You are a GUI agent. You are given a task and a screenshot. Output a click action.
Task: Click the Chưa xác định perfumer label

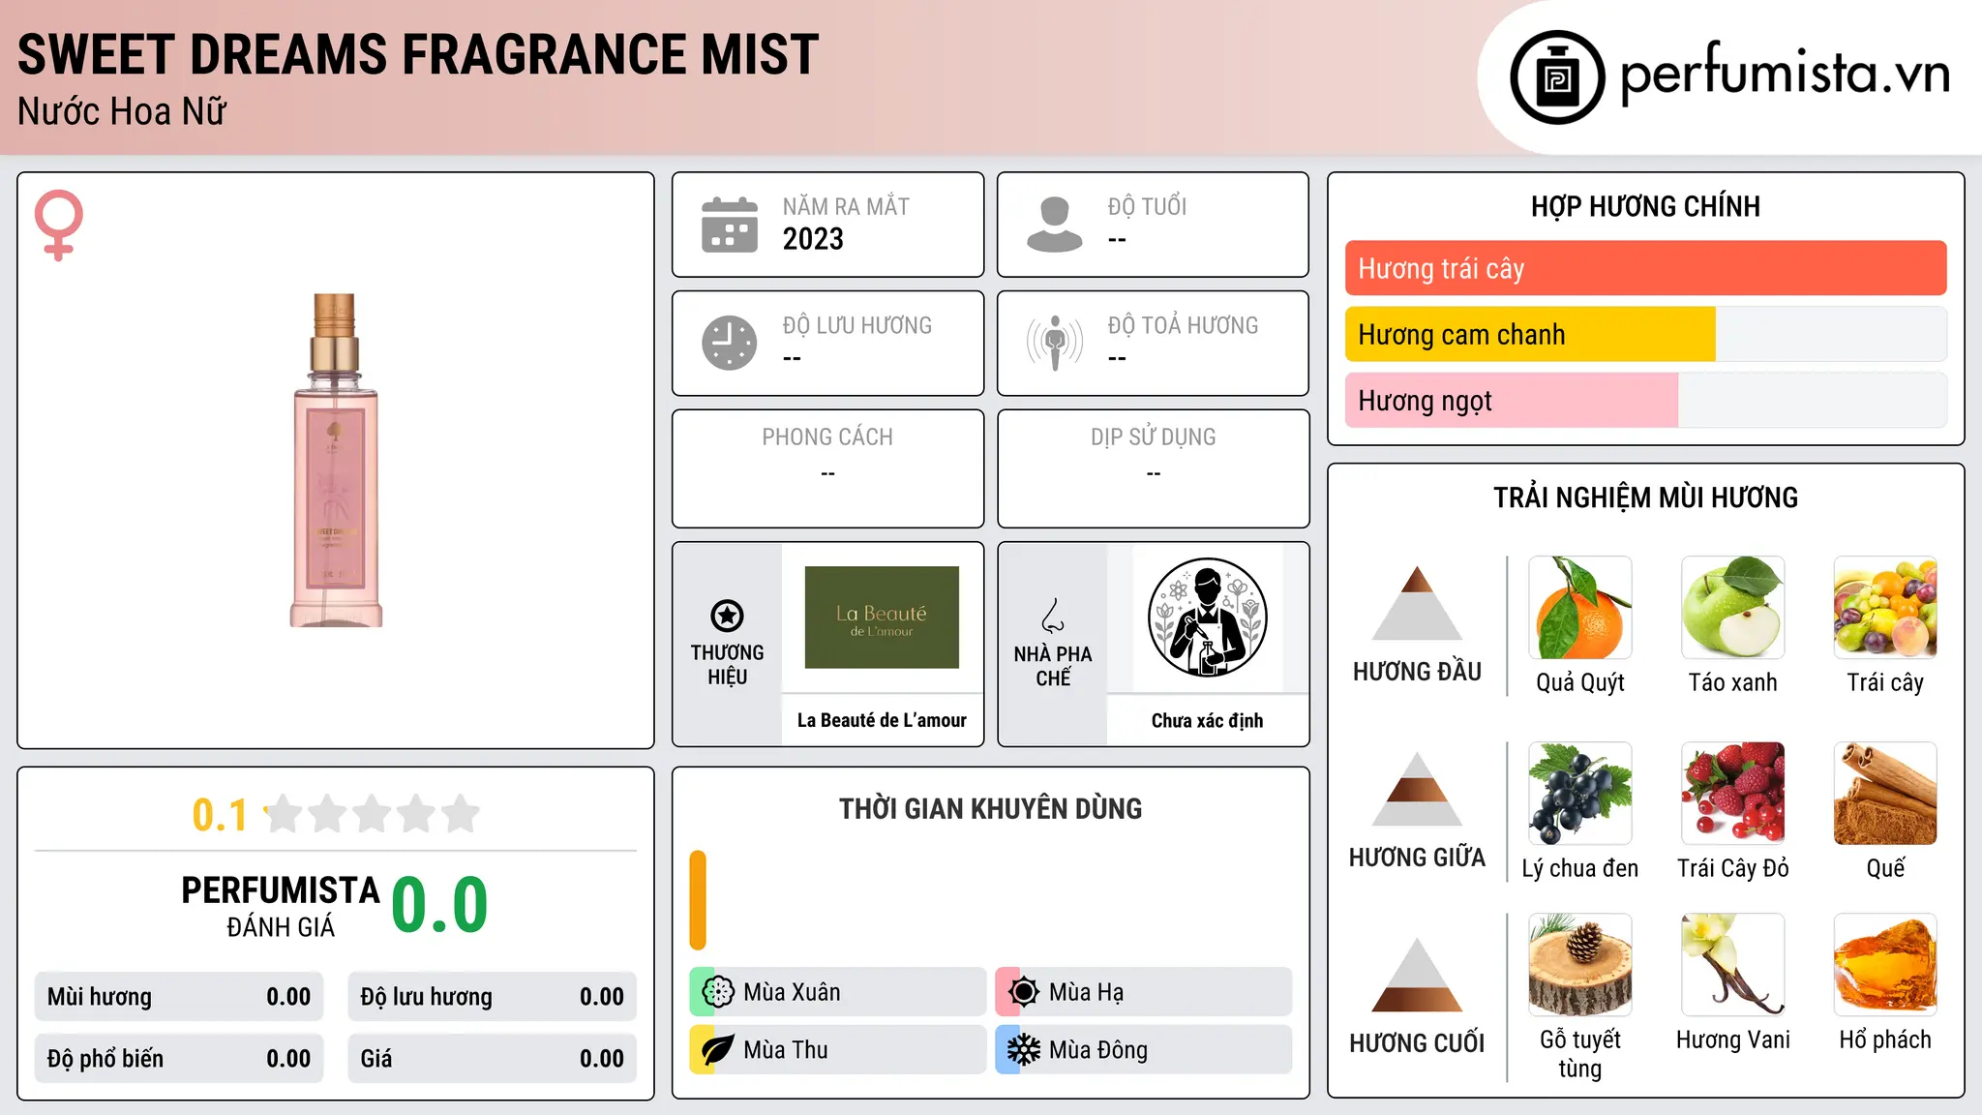coord(1207,720)
